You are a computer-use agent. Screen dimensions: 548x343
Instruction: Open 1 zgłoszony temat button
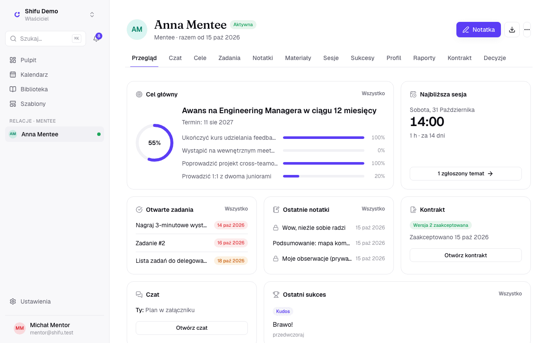pyautogui.click(x=466, y=174)
